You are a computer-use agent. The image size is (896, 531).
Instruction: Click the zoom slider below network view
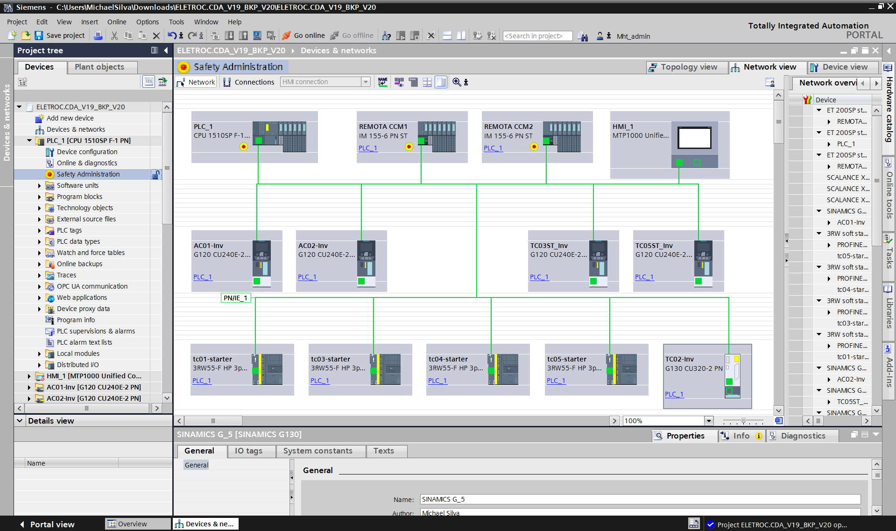[x=743, y=421]
